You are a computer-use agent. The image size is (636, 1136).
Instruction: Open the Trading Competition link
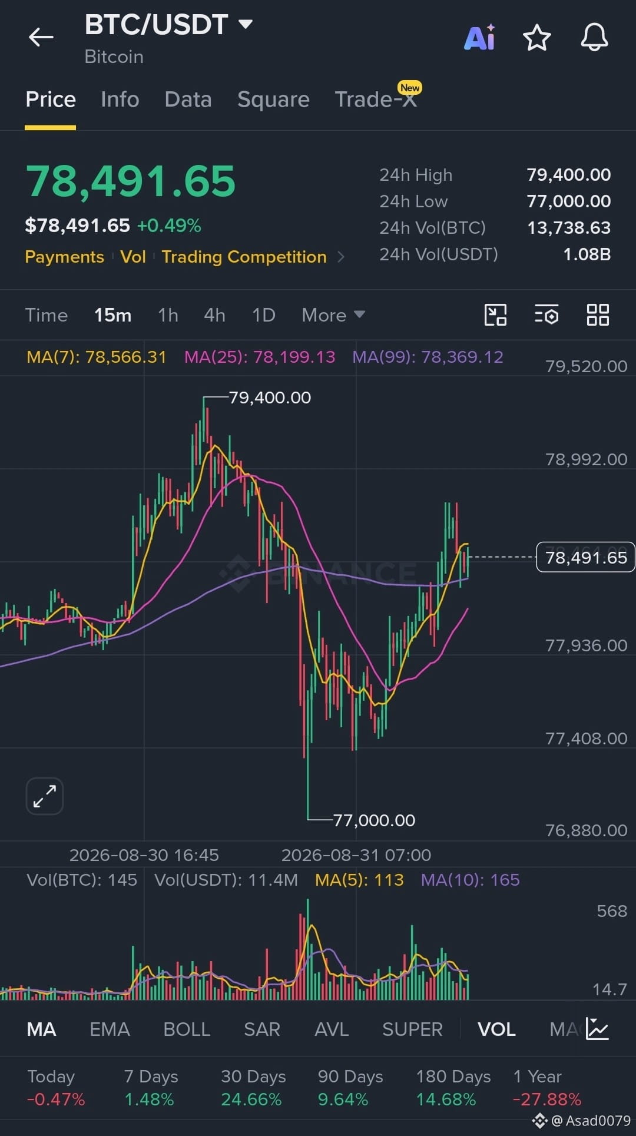[244, 257]
